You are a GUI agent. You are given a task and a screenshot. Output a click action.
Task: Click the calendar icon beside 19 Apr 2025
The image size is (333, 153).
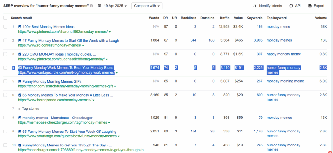[99, 6]
